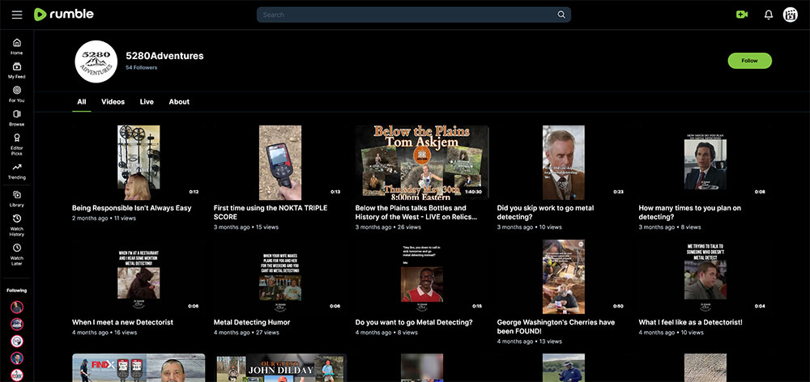Click the Rumble logo
This screenshot has width=810, height=382.
click(x=63, y=15)
